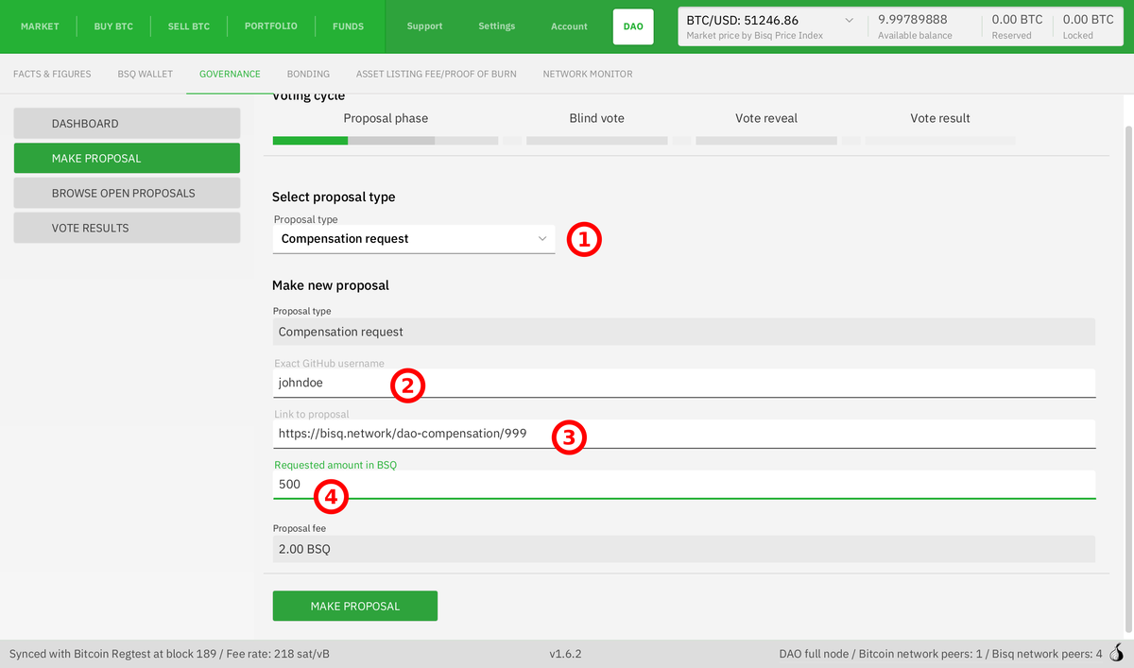Viewport: 1134px width, 668px height.
Task: Open Network Monitor tab
Action: pos(587,74)
